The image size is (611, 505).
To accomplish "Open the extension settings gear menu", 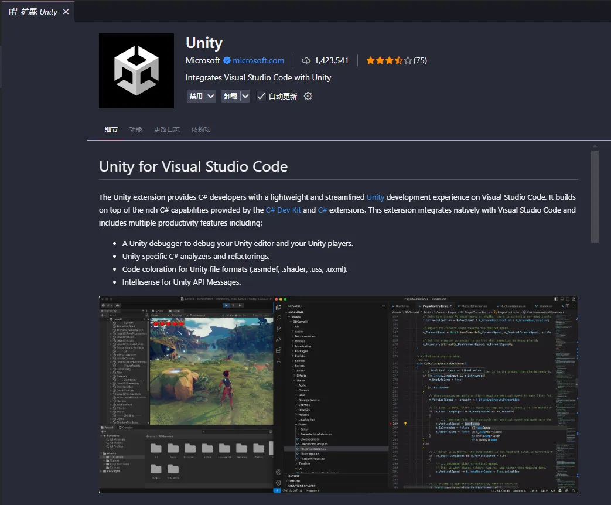I will [x=308, y=96].
